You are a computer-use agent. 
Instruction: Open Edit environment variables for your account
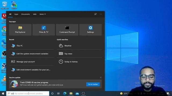31,70
